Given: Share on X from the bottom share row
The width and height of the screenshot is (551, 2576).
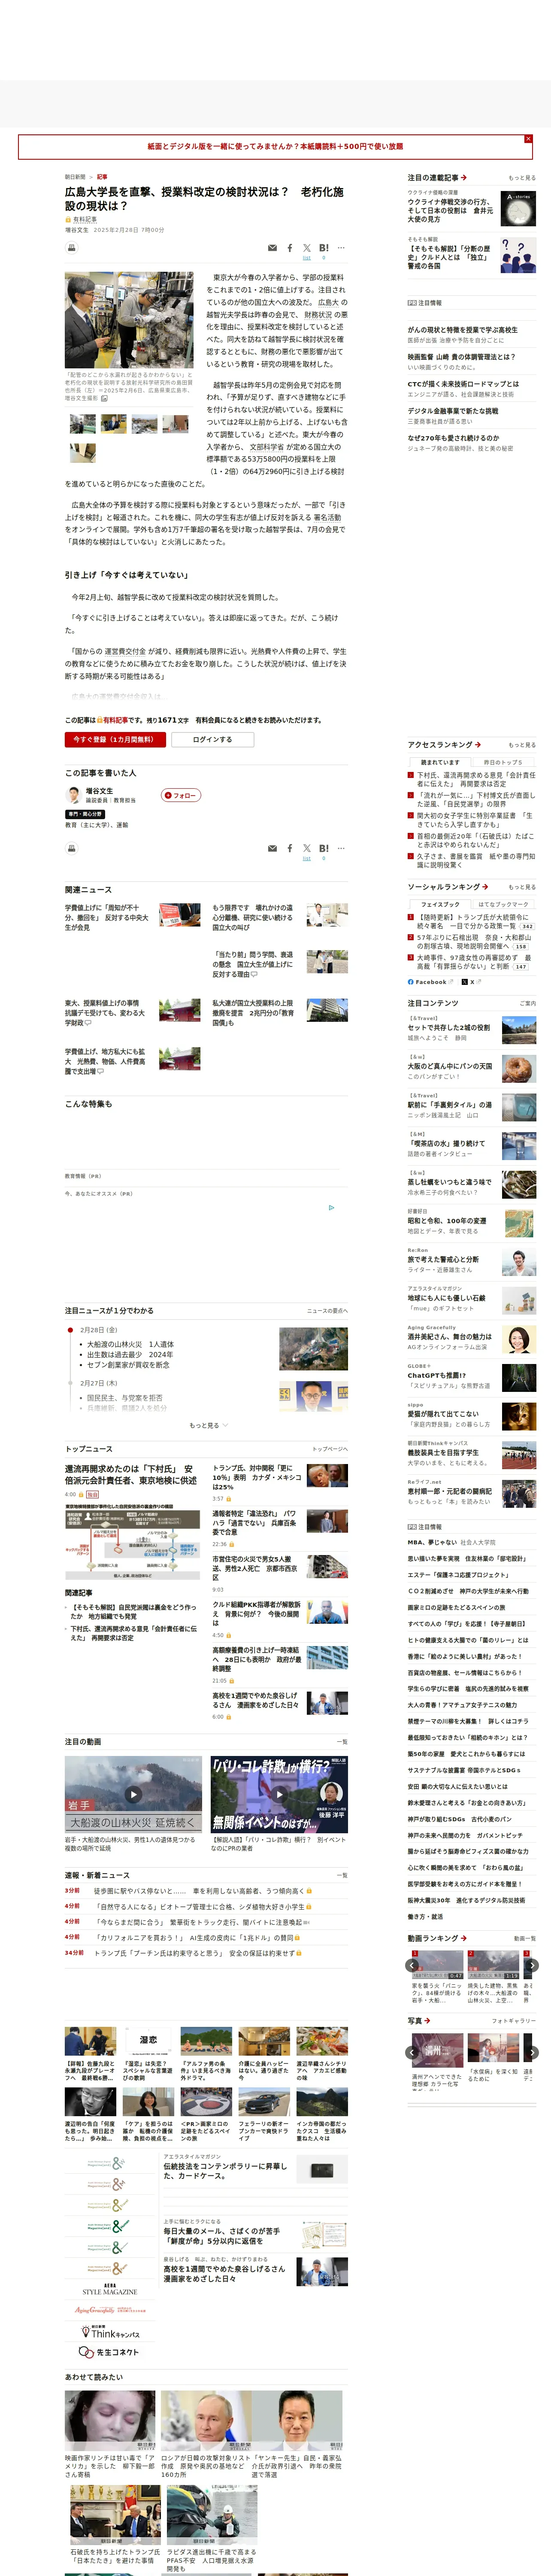Looking at the screenshot, I should [x=307, y=848].
